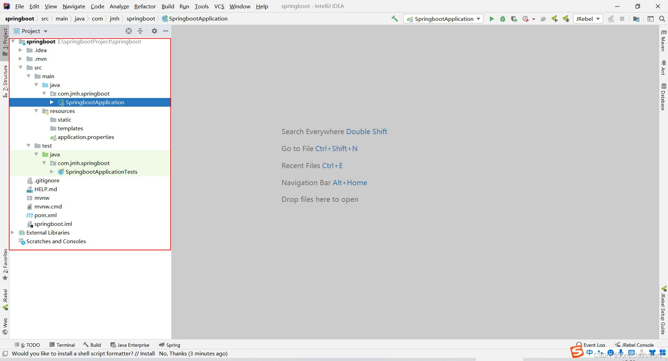
Task: Expand the .mvn folder
Action: pos(21,59)
